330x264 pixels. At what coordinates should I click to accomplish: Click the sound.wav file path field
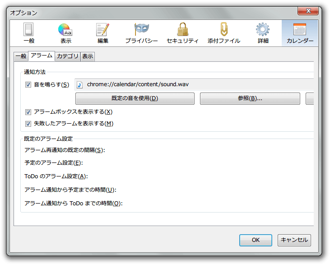click(x=194, y=84)
